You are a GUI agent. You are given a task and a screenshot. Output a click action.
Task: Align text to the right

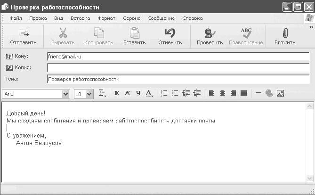point(233,93)
